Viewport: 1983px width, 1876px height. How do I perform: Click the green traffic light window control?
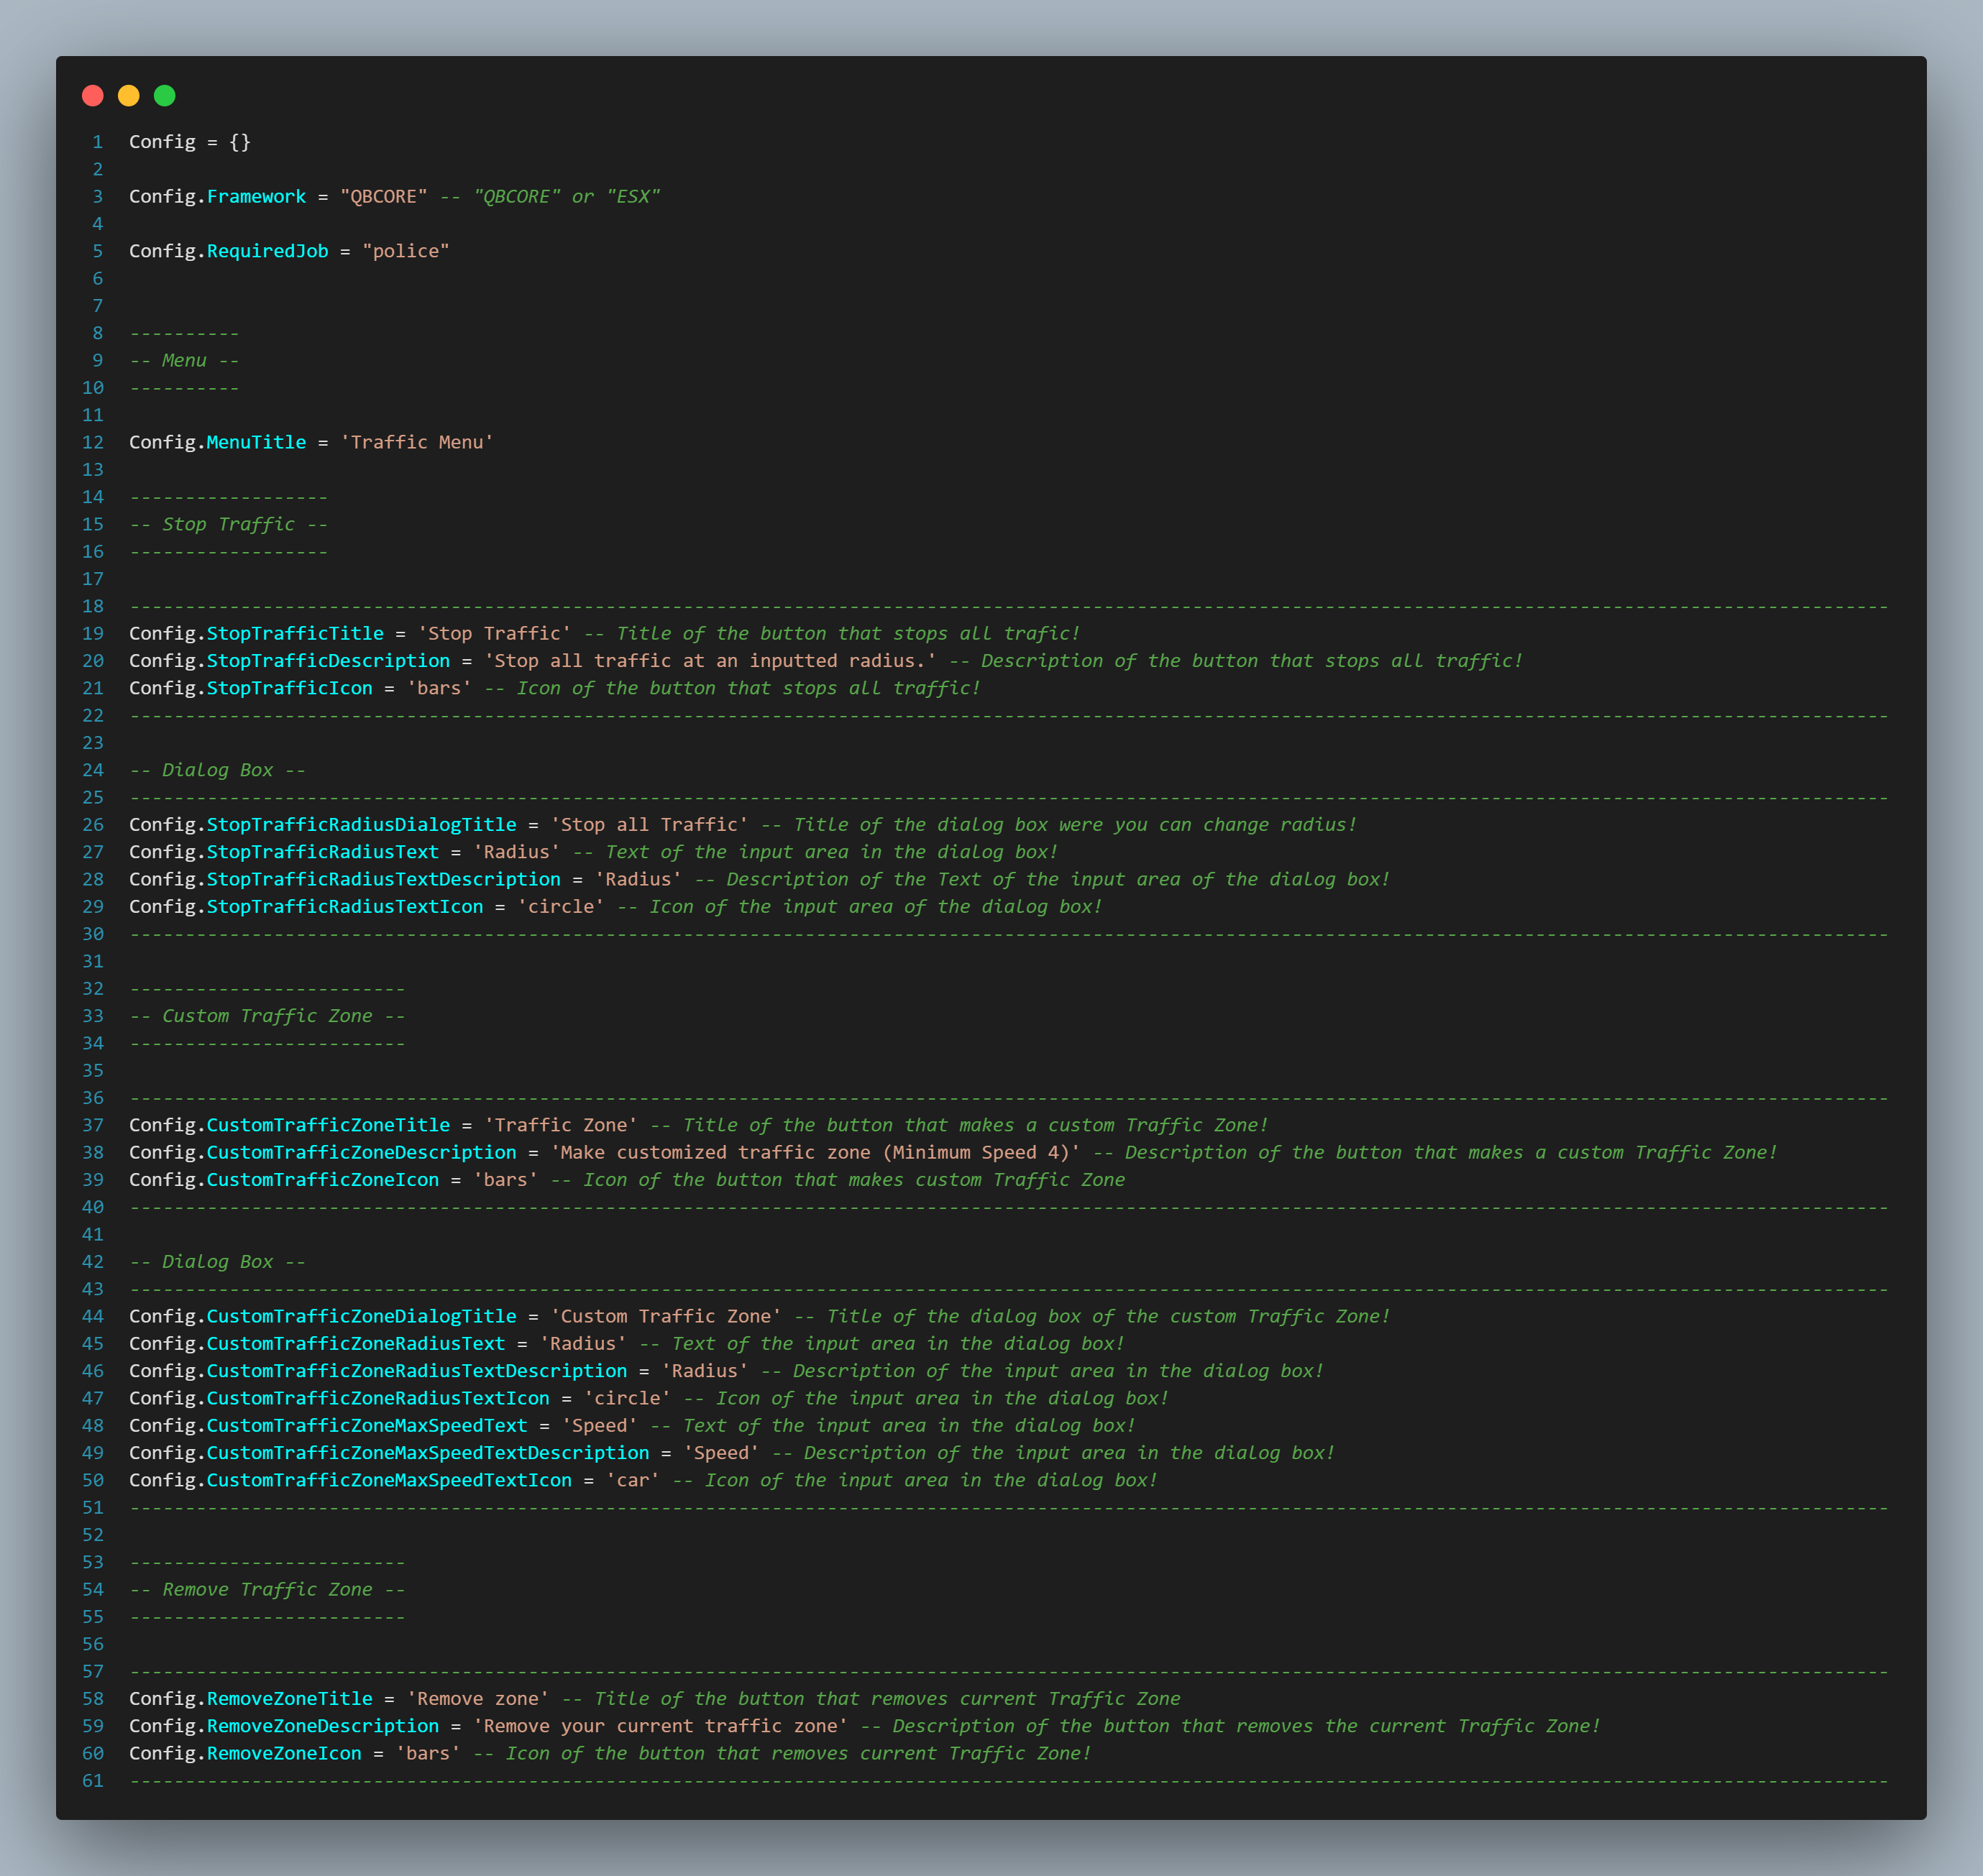[x=164, y=96]
